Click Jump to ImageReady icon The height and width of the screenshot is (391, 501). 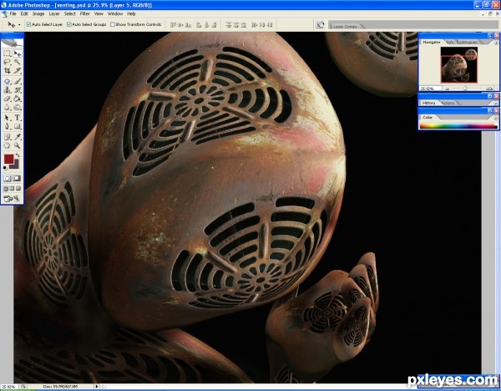(x=12, y=199)
